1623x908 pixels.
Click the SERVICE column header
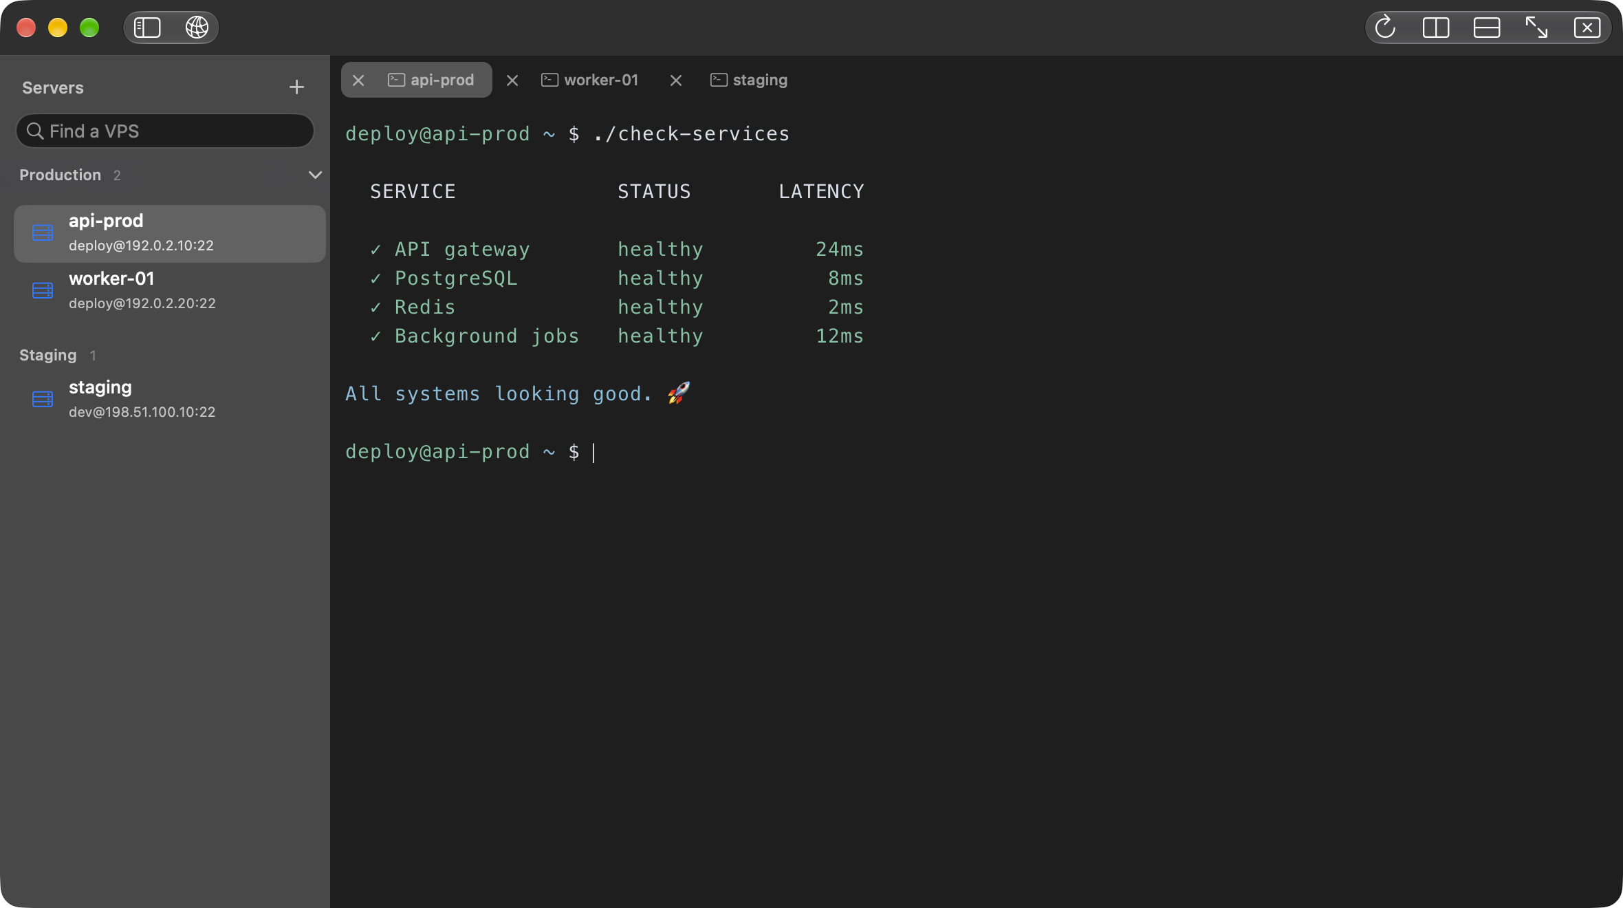click(413, 191)
